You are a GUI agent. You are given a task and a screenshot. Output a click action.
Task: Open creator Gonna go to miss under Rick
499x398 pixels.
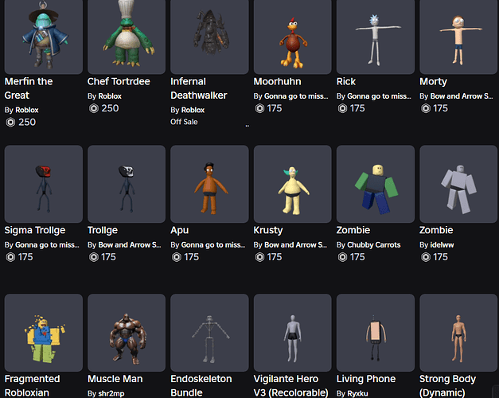(379, 96)
